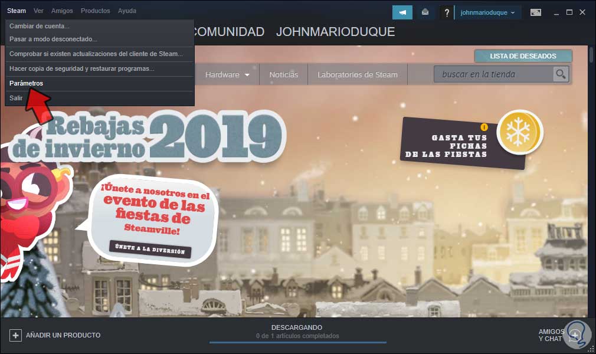Open the inbox envelope notifications icon
The width and height of the screenshot is (596, 354).
425,12
